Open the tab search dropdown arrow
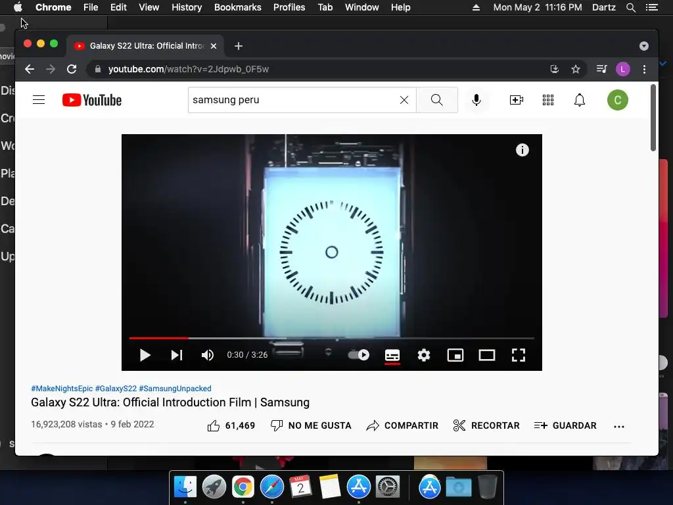This screenshot has width=673, height=505. tap(644, 46)
